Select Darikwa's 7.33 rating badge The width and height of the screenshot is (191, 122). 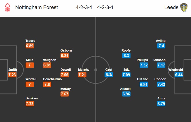30,104
